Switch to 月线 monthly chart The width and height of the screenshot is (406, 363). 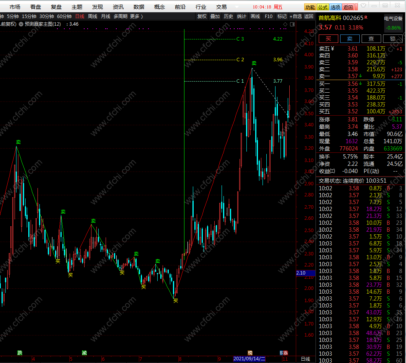point(106,16)
